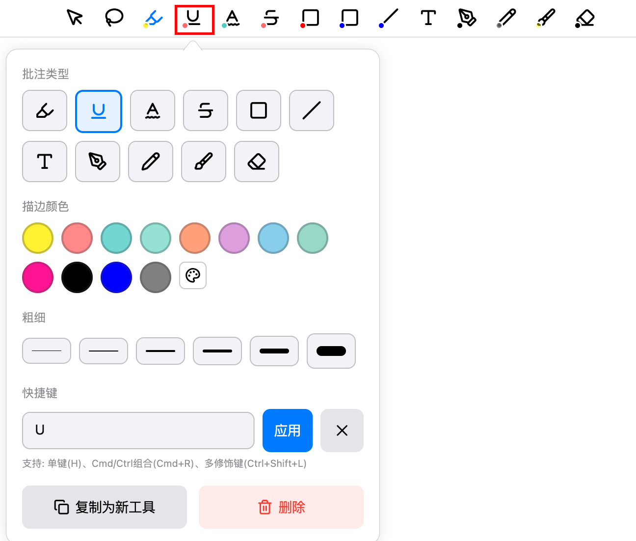The width and height of the screenshot is (636, 541).
Task: Pick the blue line tool in toolbar
Action: click(x=389, y=18)
